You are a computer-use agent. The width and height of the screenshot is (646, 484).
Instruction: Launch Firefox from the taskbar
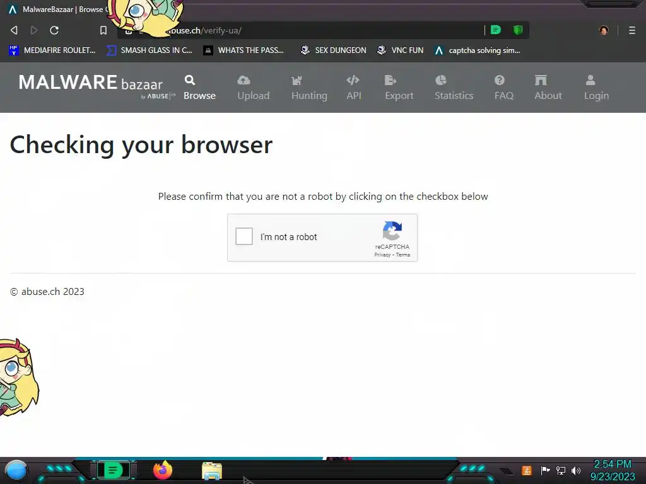point(163,470)
